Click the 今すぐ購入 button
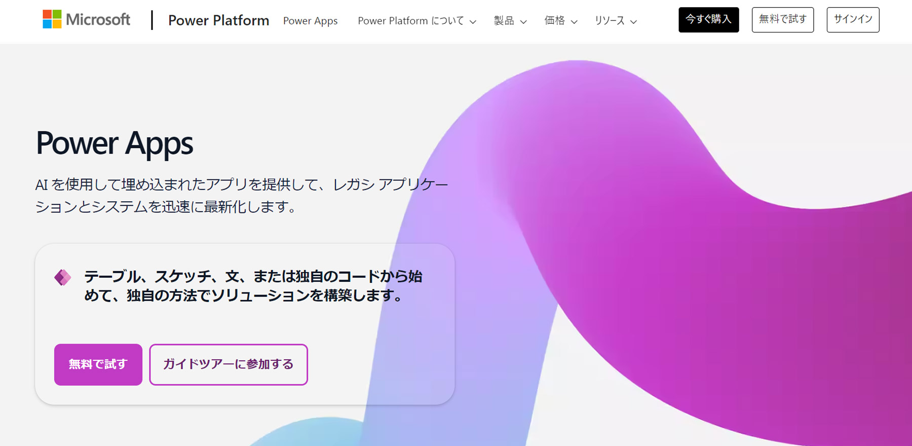This screenshot has width=912, height=446. [x=708, y=20]
